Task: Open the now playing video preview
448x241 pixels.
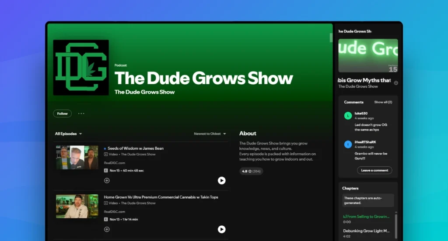Action: 368,55
